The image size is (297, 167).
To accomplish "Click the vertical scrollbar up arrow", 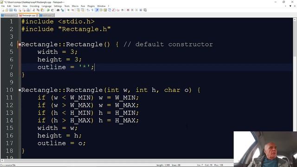I will coord(295,19).
